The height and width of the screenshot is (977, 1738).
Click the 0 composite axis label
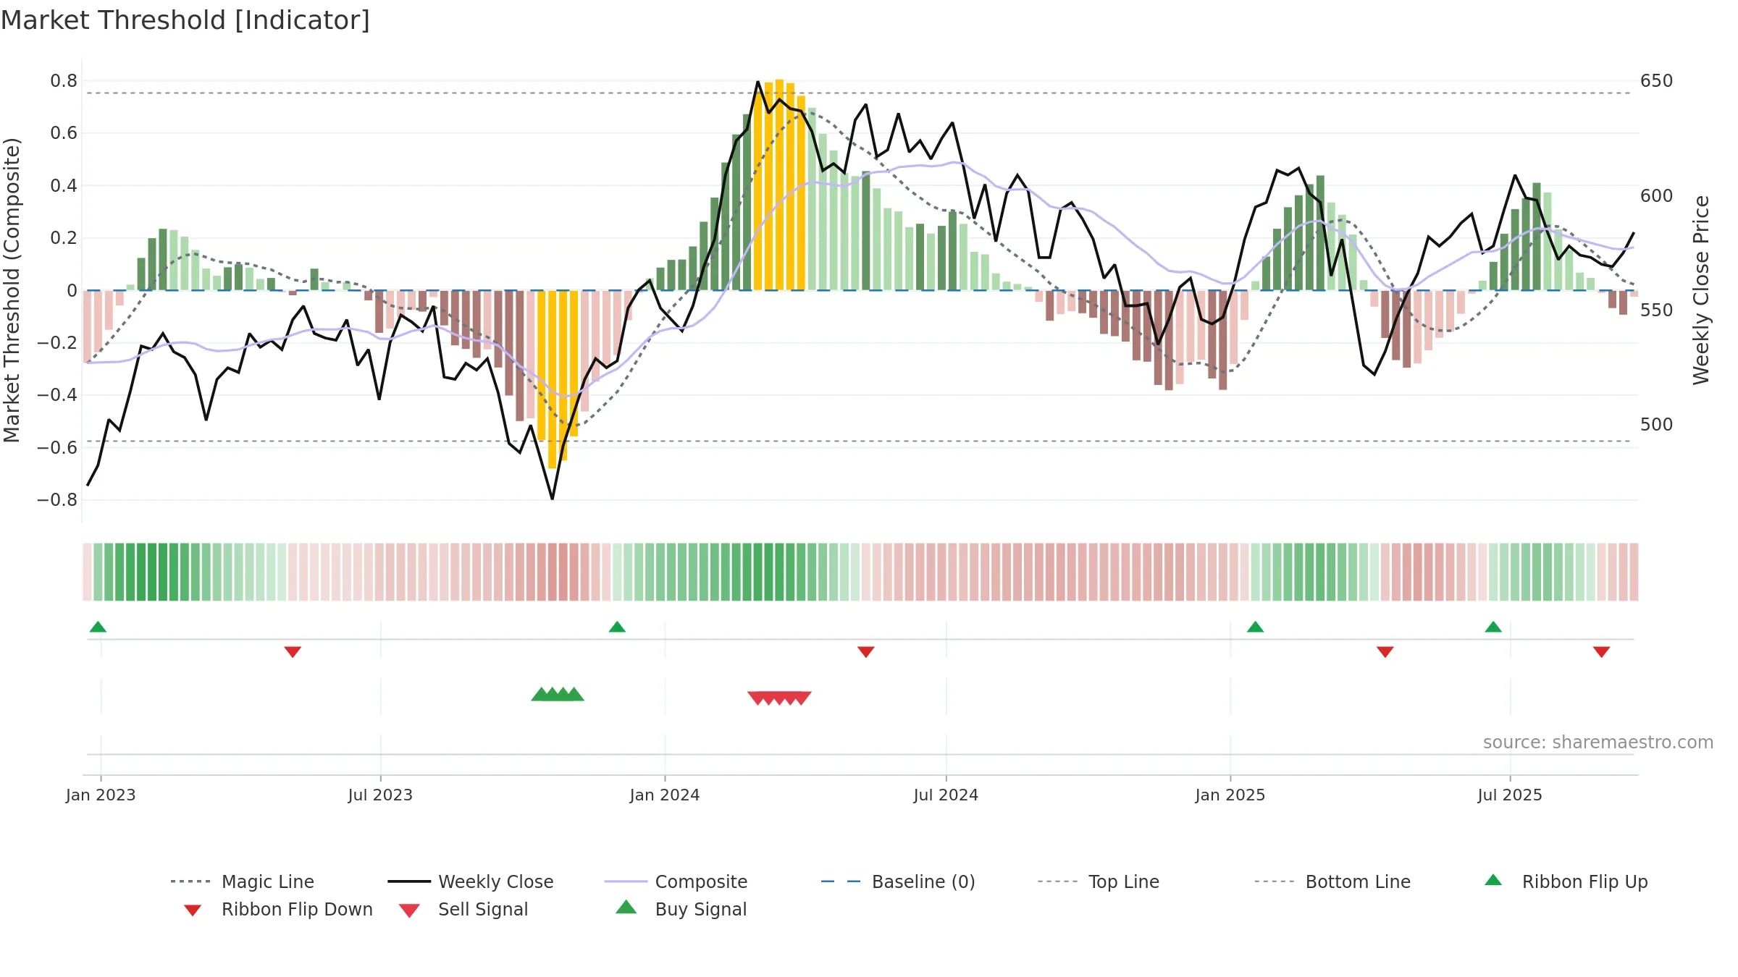tap(72, 291)
